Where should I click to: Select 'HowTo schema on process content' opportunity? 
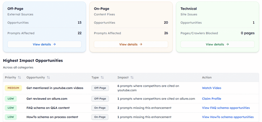click(x=52, y=117)
